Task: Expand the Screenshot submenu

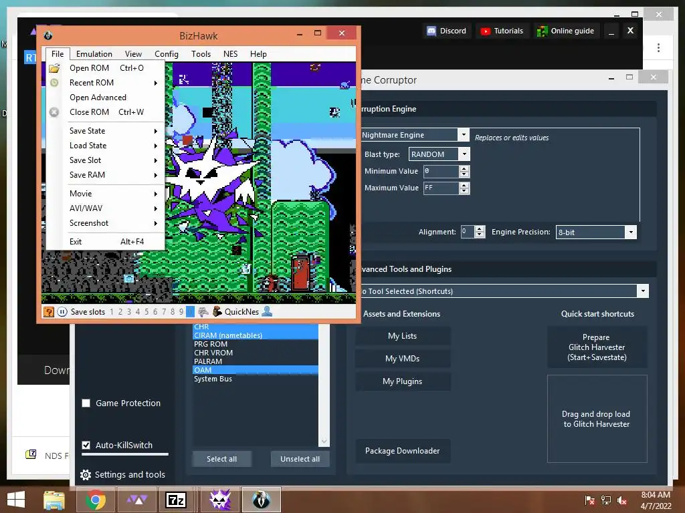Action: 155,223
